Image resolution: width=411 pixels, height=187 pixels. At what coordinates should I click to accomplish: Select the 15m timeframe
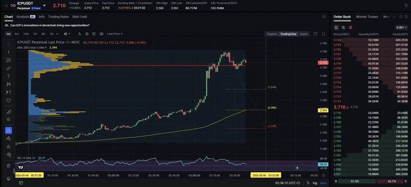(x=26, y=34)
